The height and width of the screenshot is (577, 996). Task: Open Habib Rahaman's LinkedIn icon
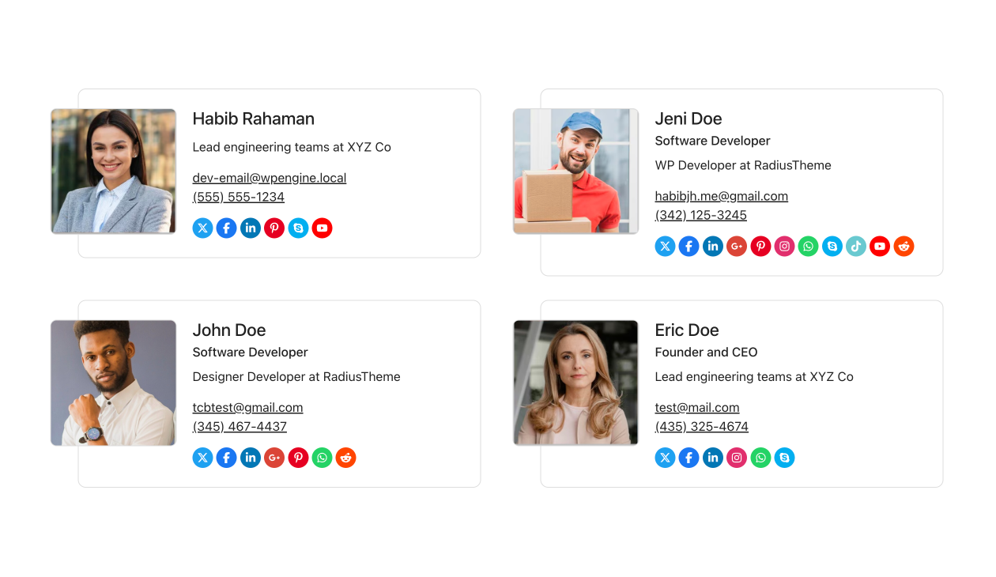251,228
